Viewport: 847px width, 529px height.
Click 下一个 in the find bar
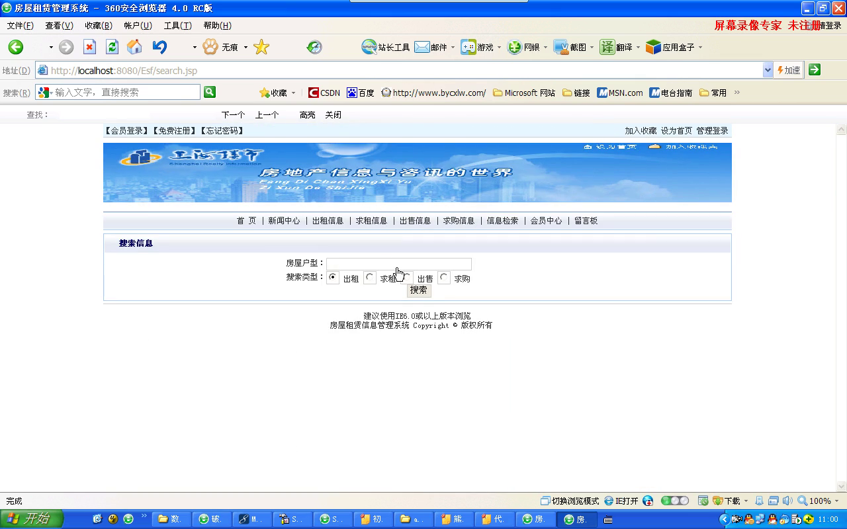(233, 115)
